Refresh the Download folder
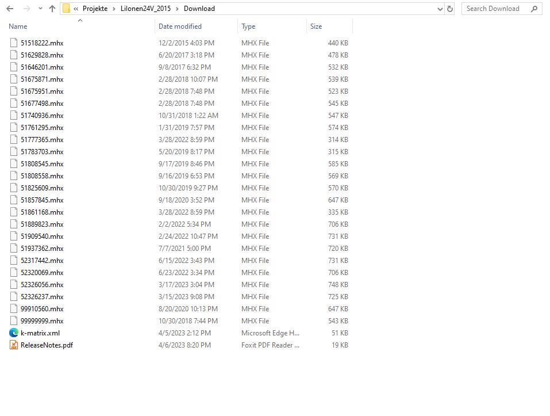The image size is (550, 416). [x=450, y=9]
